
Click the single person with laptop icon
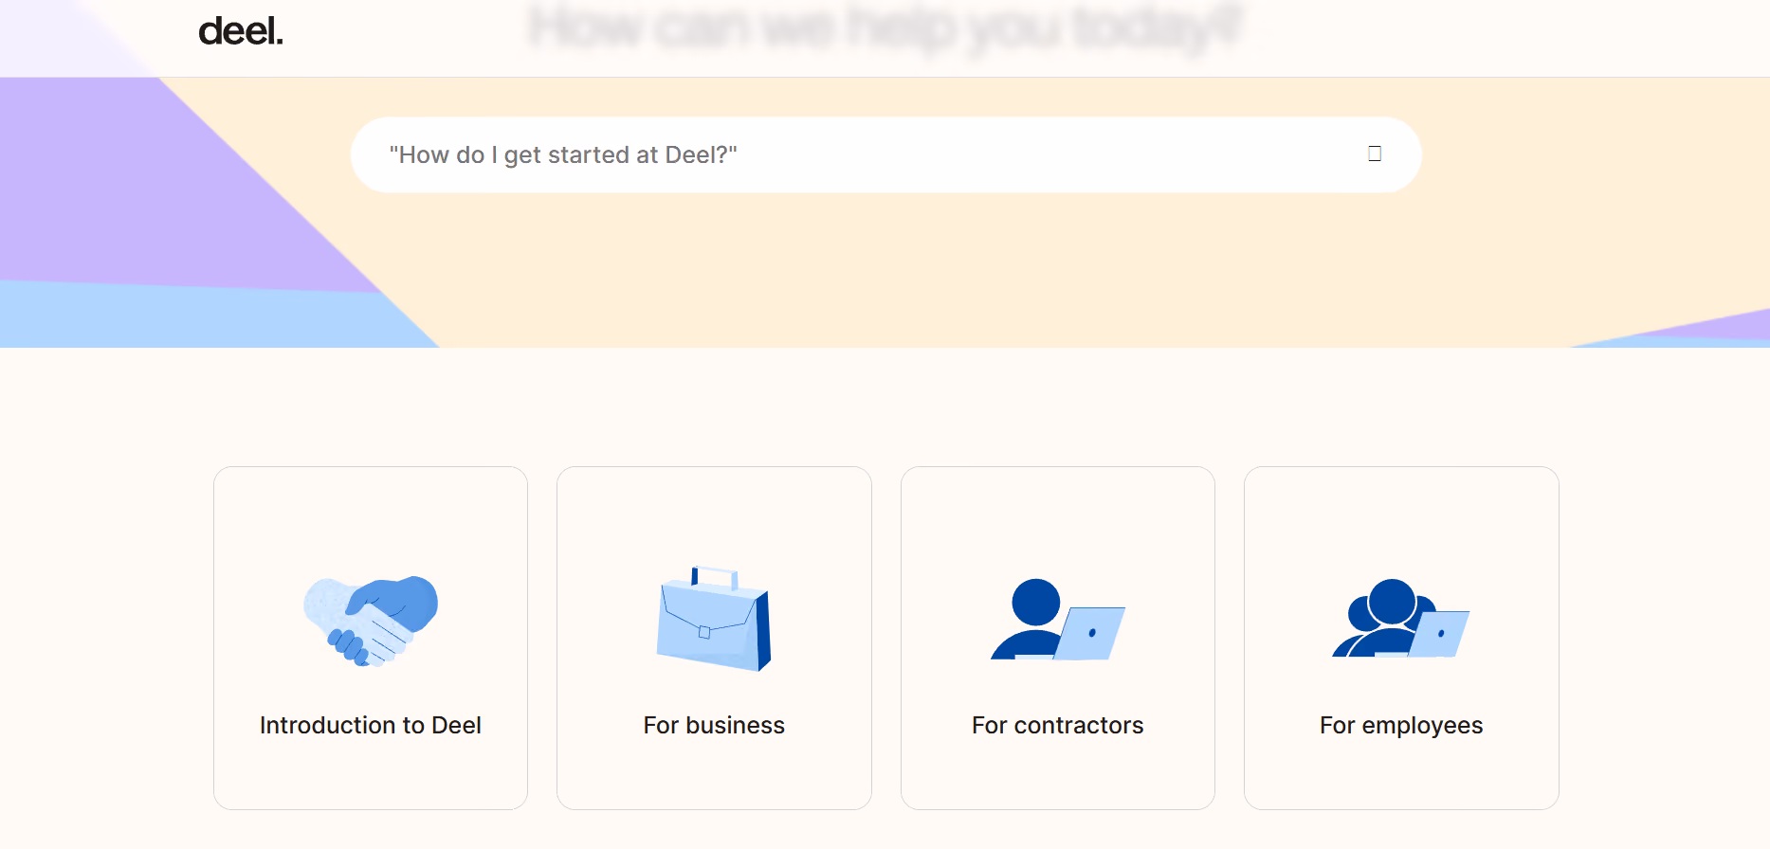1058,619
